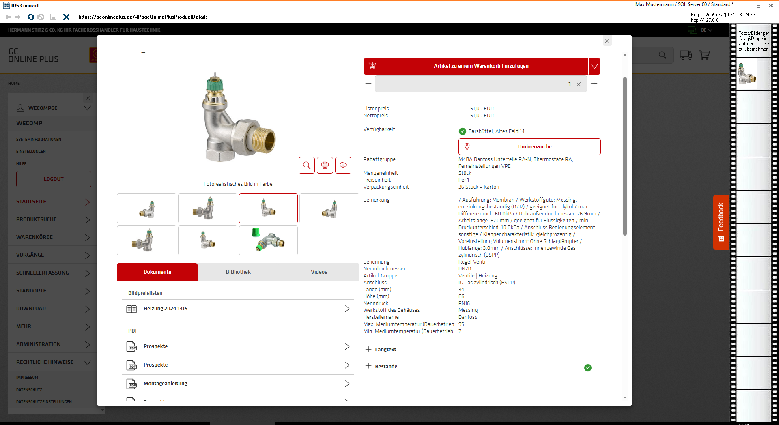Click the plus icon to increase quantity

594,84
